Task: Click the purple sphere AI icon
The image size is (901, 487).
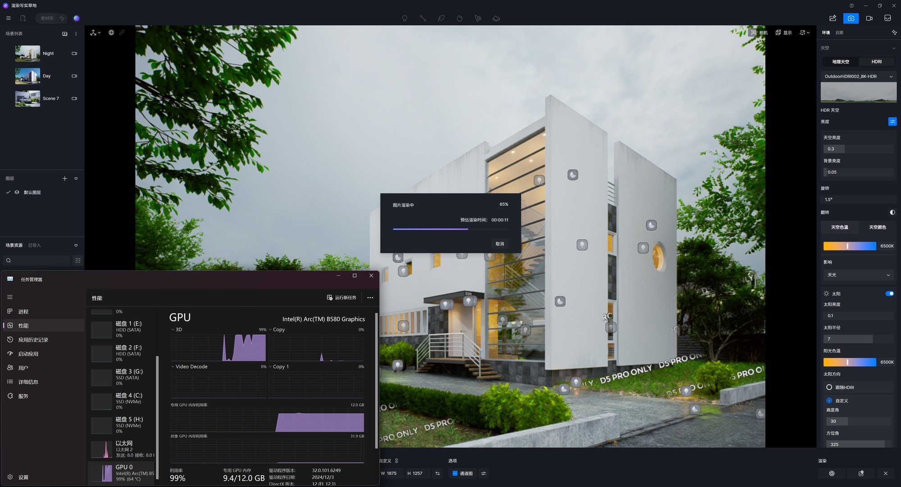Action: (77, 18)
